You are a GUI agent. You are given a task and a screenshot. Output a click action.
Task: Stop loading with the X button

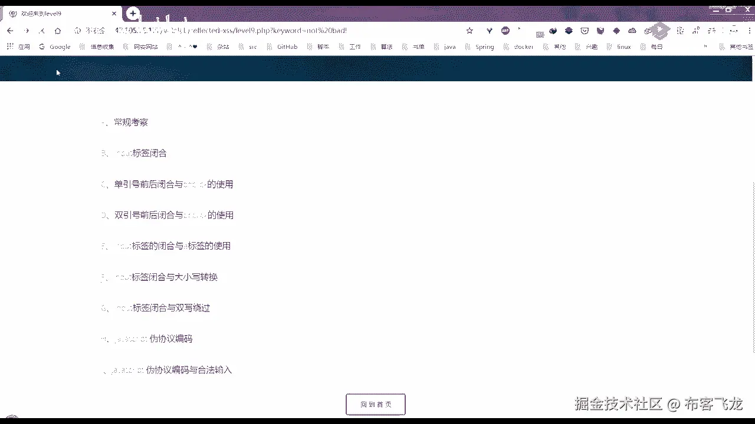coord(42,31)
